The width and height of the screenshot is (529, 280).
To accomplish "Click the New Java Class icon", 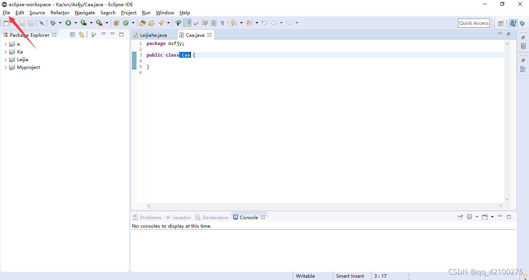I will pos(126,23).
